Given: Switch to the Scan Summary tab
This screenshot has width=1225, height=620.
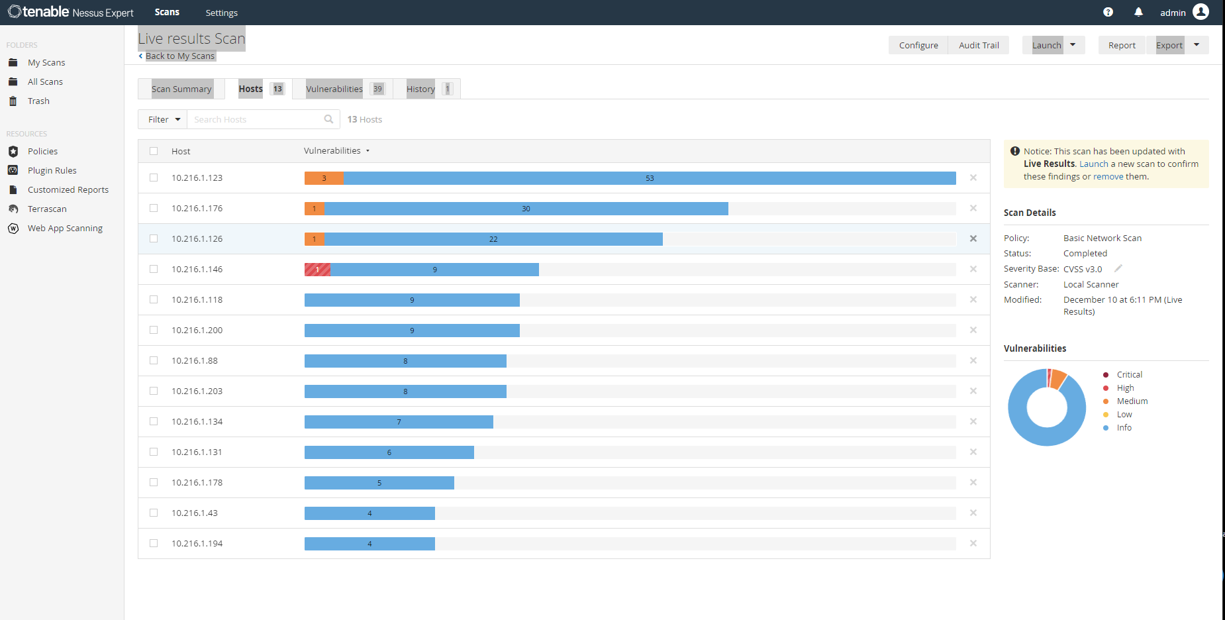Looking at the screenshot, I should point(181,89).
